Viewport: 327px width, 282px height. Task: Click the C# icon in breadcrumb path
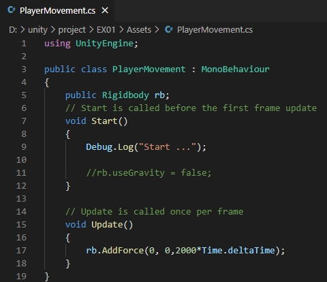[168, 29]
